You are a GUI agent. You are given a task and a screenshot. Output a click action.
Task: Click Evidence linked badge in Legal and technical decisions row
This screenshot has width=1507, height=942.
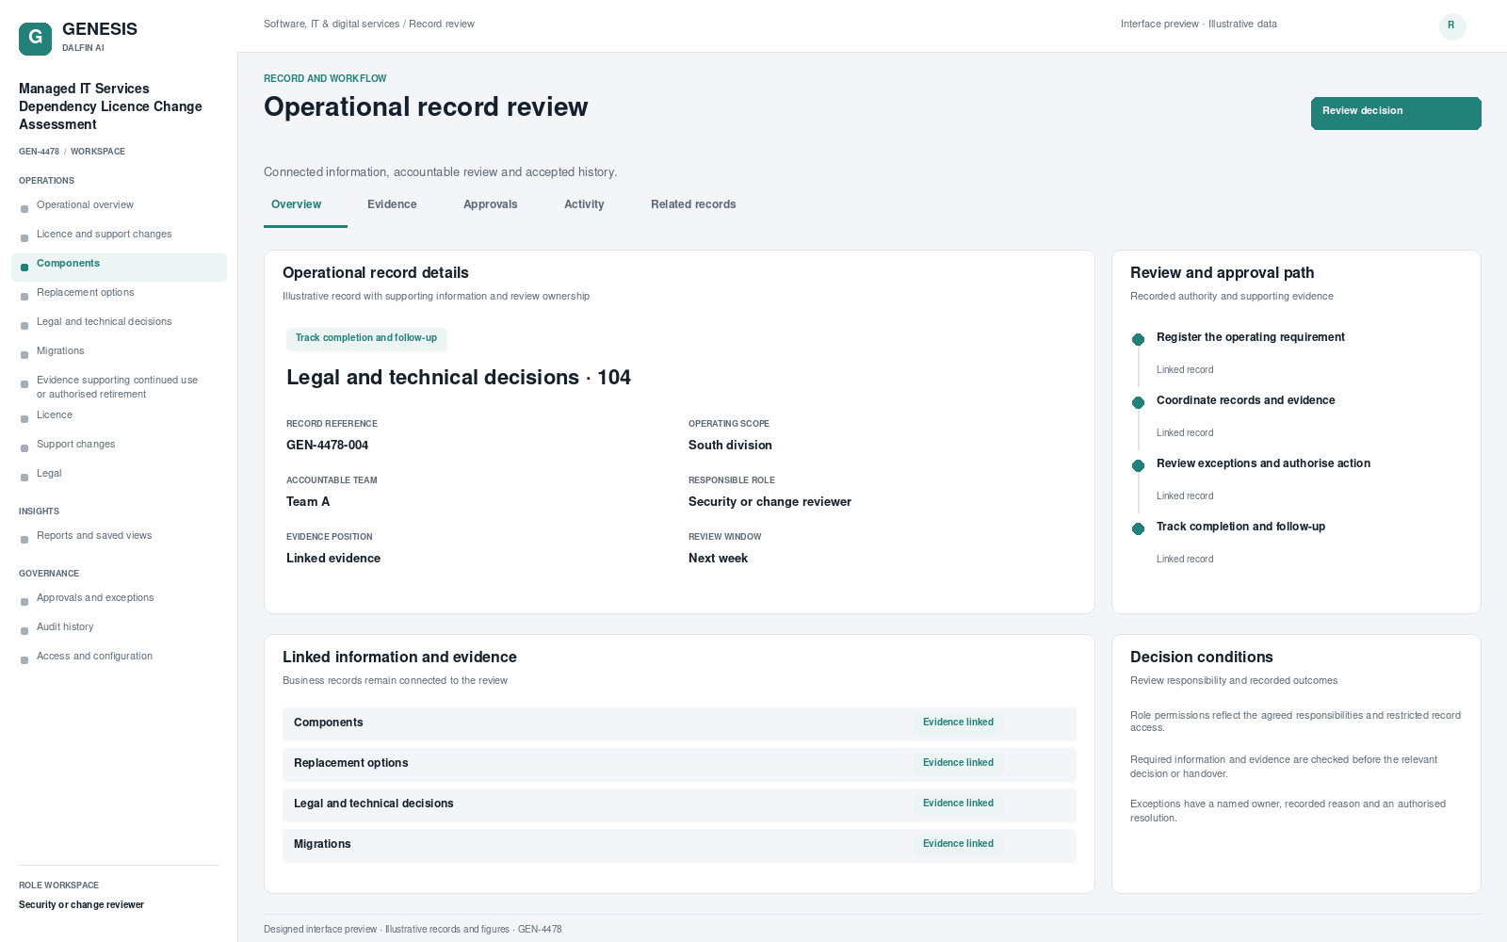click(958, 804)
